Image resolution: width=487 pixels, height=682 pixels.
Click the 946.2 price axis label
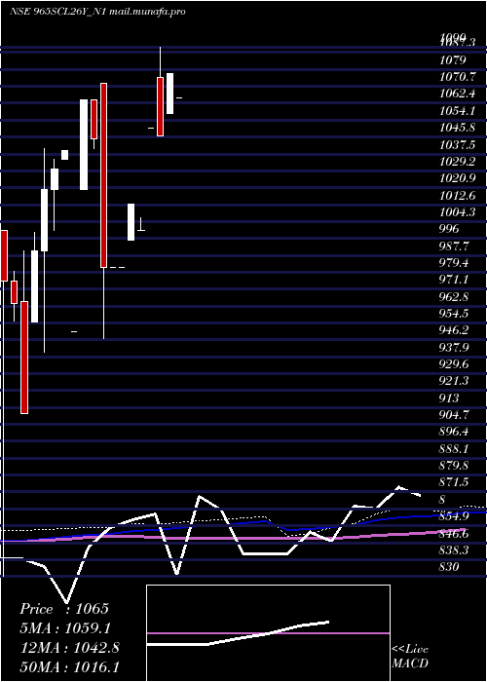455,330
